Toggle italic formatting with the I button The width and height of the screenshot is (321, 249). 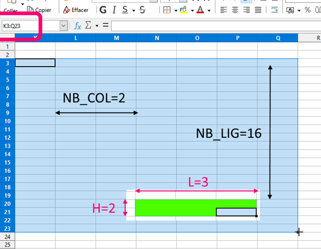tap(114, 10)
